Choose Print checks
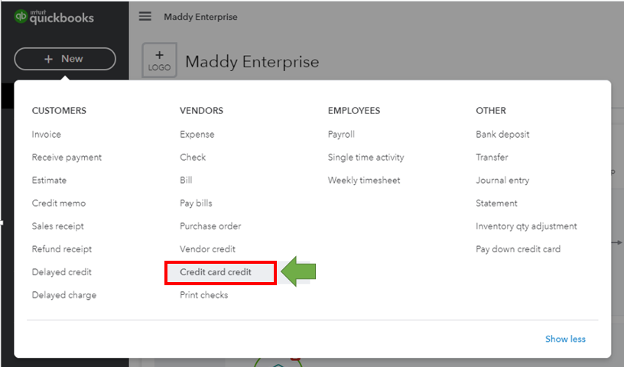624x367 pixels. click(203, 295)
